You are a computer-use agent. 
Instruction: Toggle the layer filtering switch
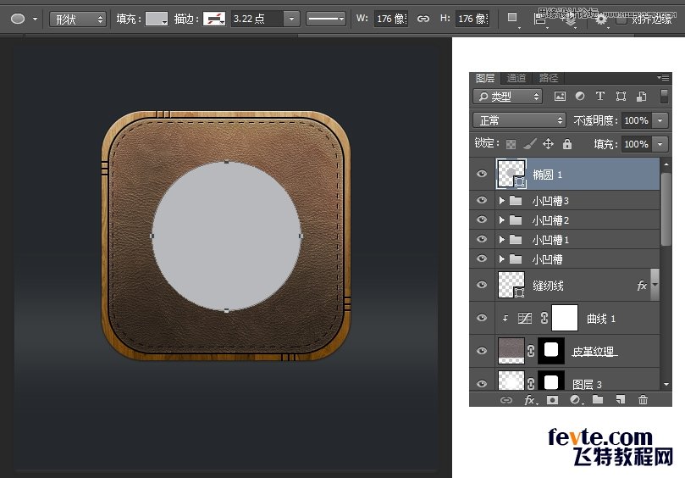tap(664, 97)
